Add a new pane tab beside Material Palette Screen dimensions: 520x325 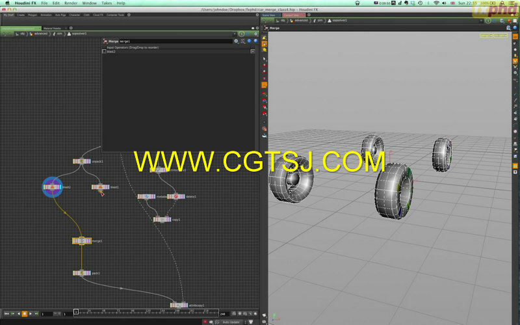[x=71, y=28]
